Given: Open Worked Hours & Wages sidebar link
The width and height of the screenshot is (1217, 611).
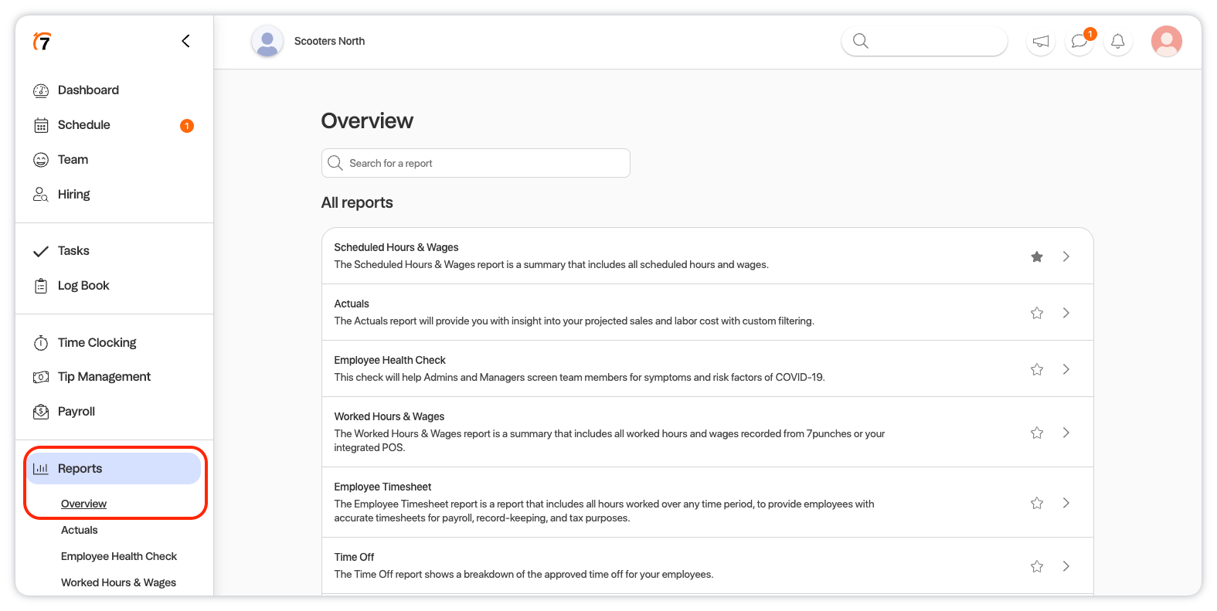Looking at the screenshot, I should [x=118, y=582].
